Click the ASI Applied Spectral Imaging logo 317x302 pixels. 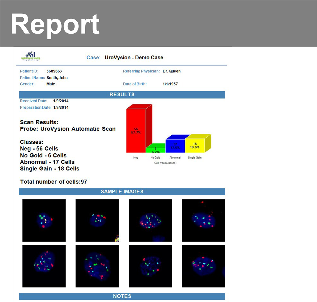point(31,56)
